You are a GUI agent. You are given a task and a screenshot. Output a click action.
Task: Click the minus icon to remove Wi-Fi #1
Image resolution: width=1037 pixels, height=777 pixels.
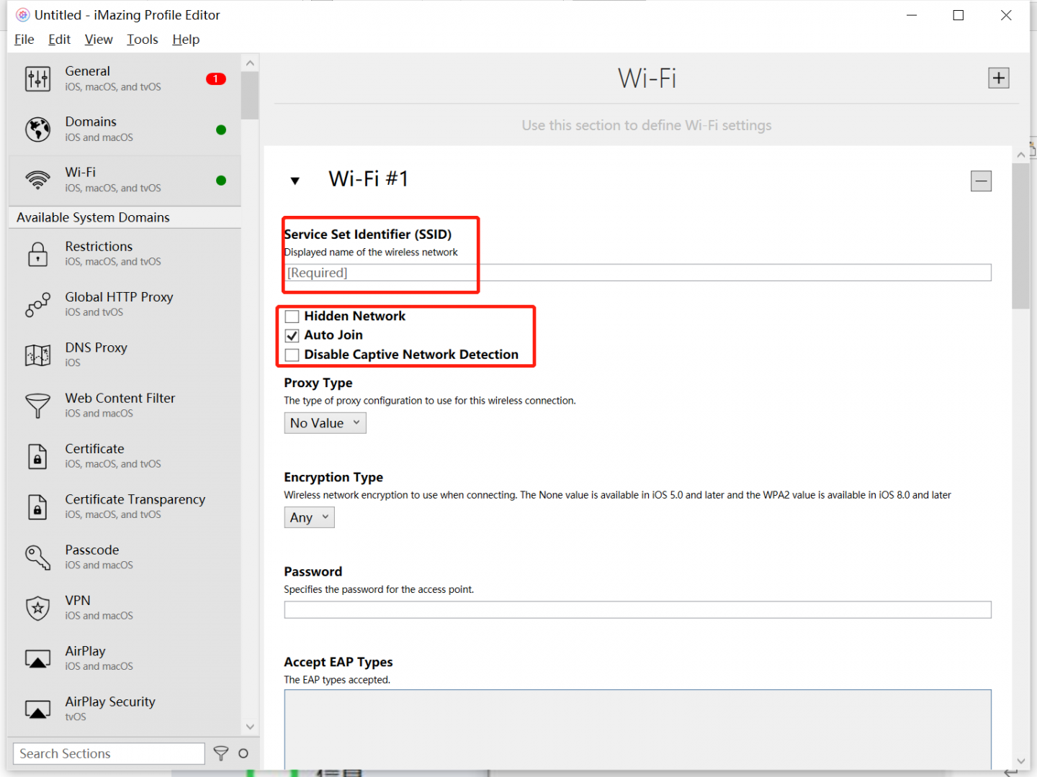point(981,181)
